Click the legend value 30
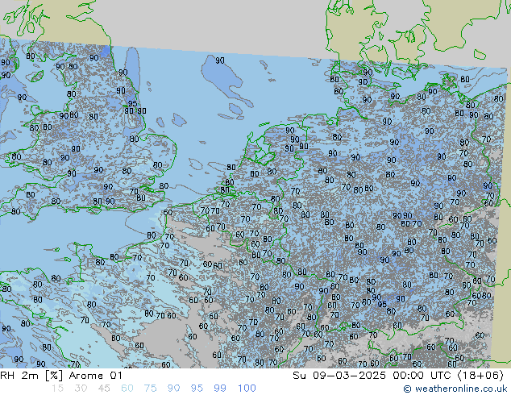The height and width of the screenshot is (395, 511). (81, 389)
